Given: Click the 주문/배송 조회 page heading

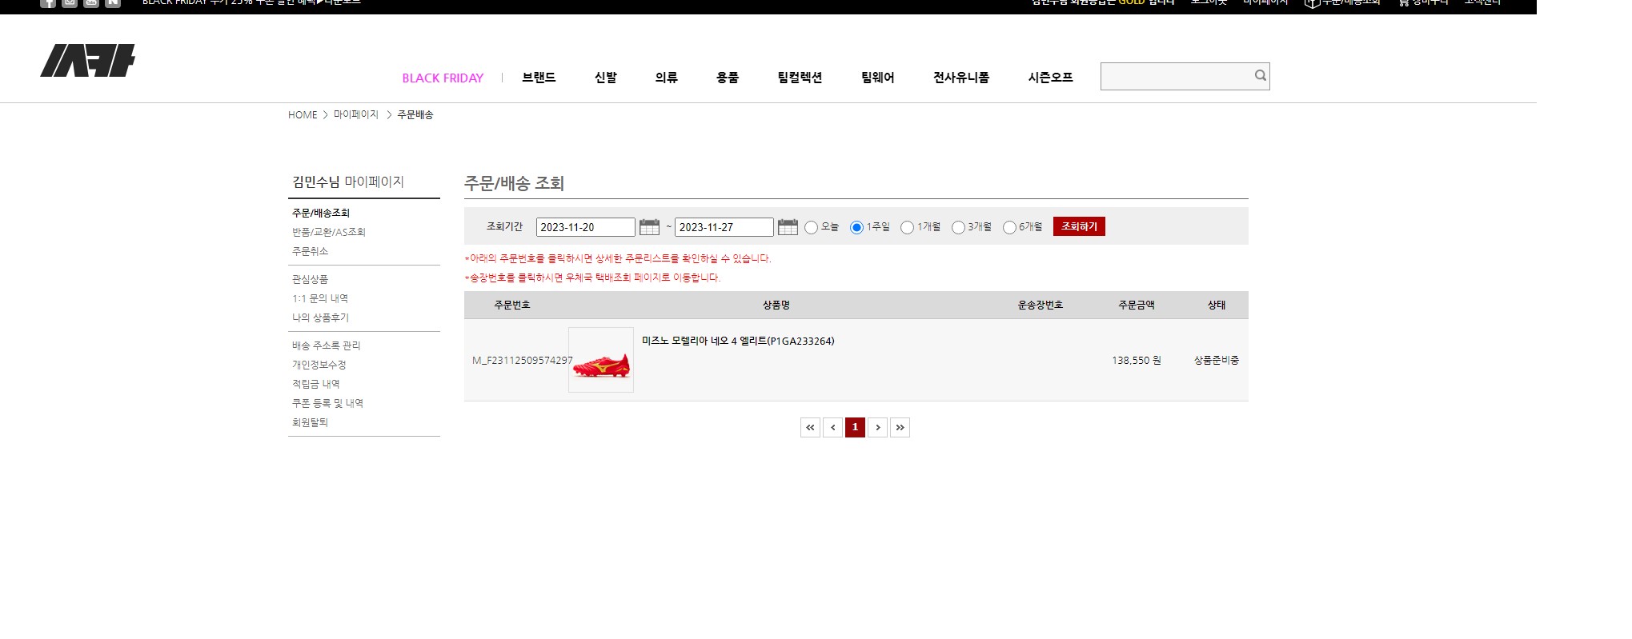Looking at the screenshot, I should tap(515, 183).
